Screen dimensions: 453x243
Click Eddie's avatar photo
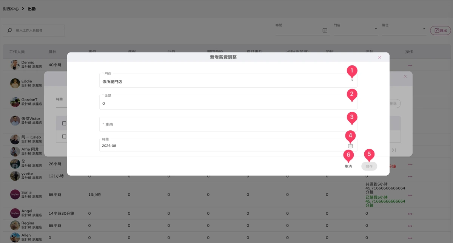tap(15, 84)
